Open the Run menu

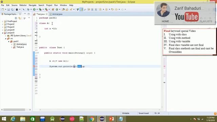(x=56, y=5)
